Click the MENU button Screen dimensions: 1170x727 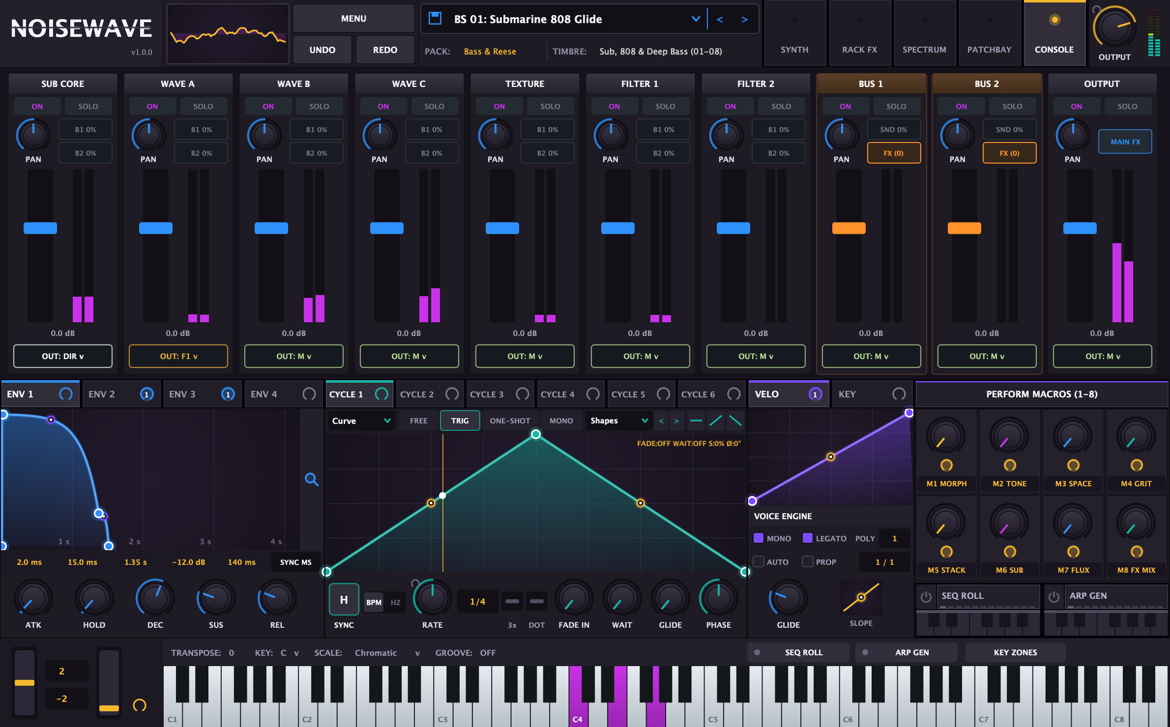point(353,19)
